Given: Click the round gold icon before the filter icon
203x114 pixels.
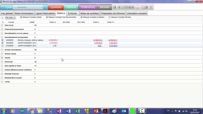Looking at the screenshot, I should point(147,7).
